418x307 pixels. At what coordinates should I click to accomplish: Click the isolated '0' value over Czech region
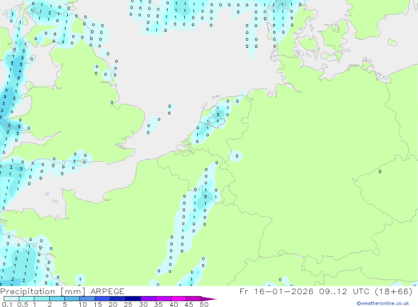(380, 172)
